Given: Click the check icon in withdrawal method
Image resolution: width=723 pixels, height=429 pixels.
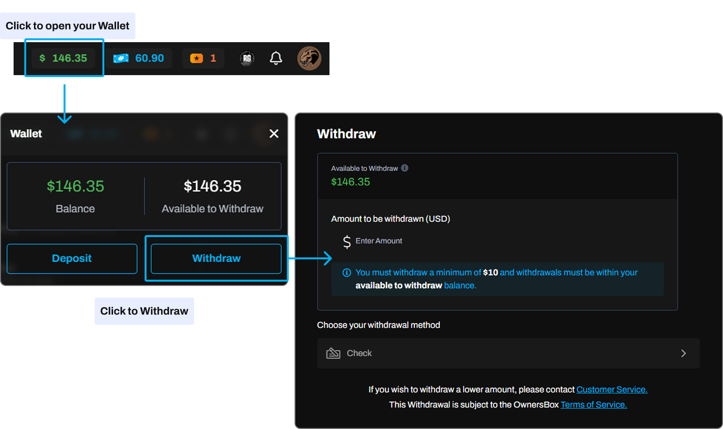Looking at the screenshot, I should pyautogui.click(x=333, y=353).
